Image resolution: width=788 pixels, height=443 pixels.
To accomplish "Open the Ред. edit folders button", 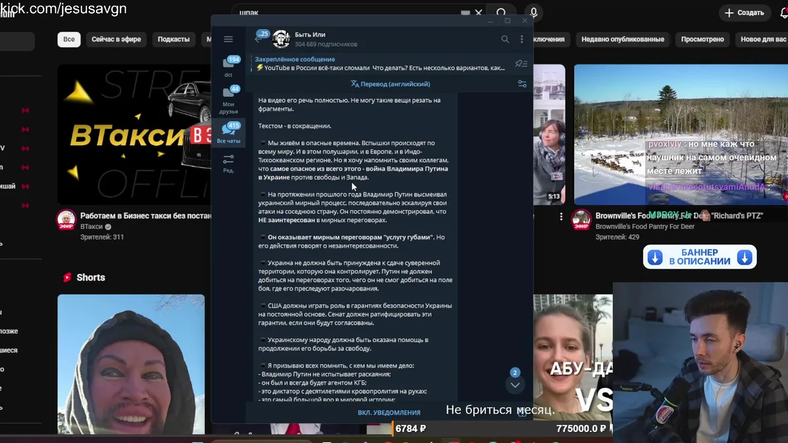I will click(x=228, y=162).
